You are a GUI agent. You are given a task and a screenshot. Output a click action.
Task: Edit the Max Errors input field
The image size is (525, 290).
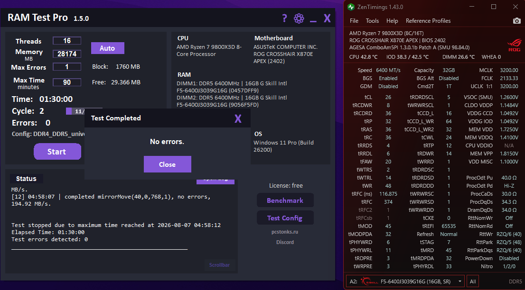tap(67, 67)
